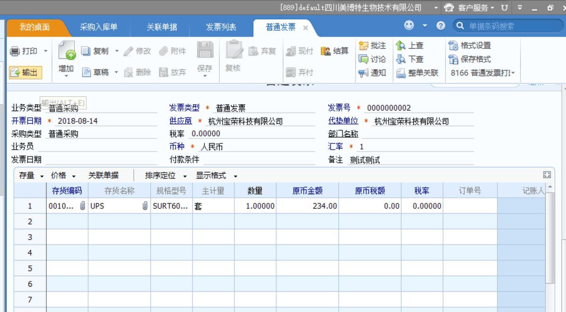Click the 打印 (Print) toolbar button
Image resolution: width=566 pixels, height=312 pixels.
pyautogui.click(x=23, y=51)
